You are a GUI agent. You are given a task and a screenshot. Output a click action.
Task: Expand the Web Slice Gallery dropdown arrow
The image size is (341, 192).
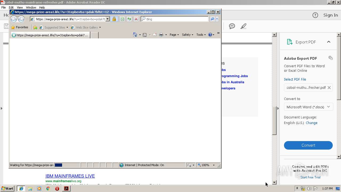(x=100, y=27)
